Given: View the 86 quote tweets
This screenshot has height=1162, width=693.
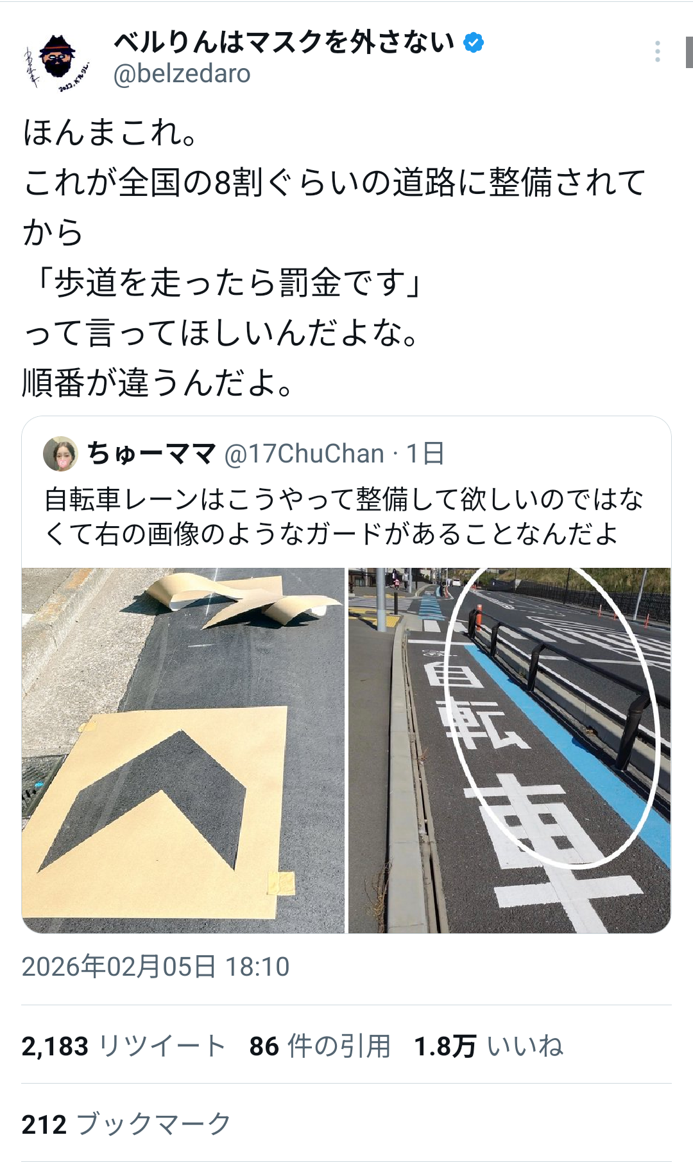Looking at the screenshot, I should (320, 1046).
